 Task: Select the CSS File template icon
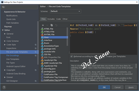pos(42,54)
